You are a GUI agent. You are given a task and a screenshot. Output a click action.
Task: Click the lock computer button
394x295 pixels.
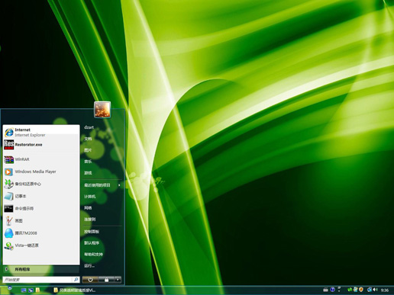point(106,280)
